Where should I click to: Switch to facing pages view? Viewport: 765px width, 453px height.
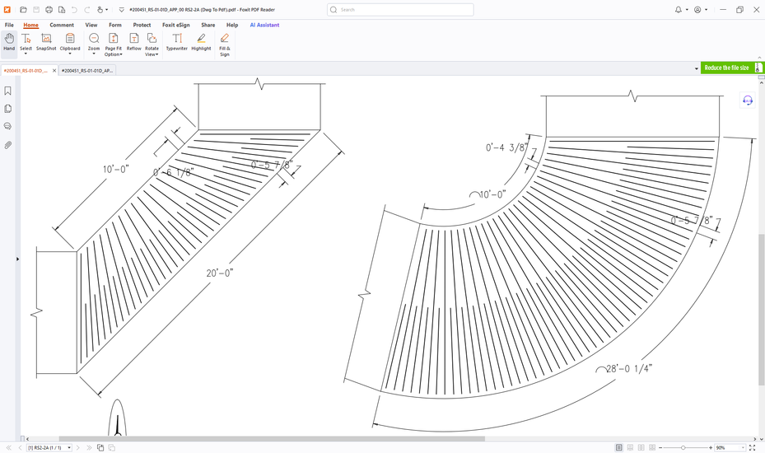641,447
